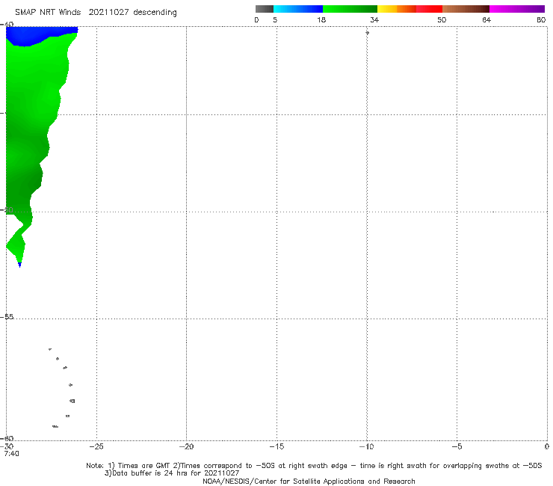Click the date '20211027' in the plot title
Screen dimensions: 553x486
[x=108, y=13]
